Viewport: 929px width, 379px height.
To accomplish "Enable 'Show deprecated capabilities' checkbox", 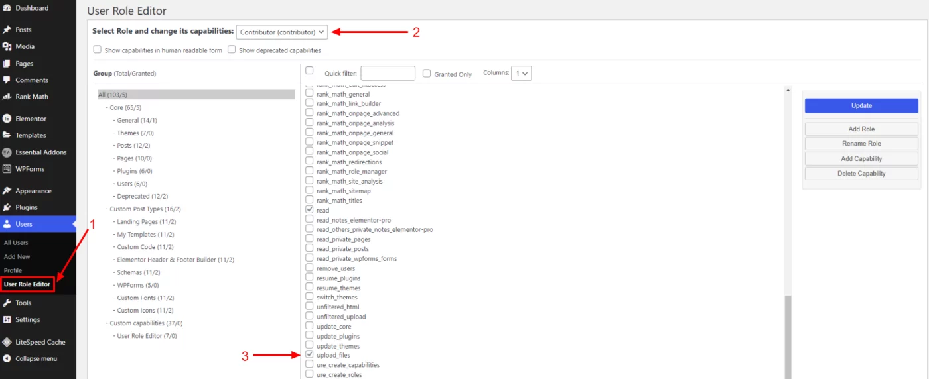I will point(232,50).
